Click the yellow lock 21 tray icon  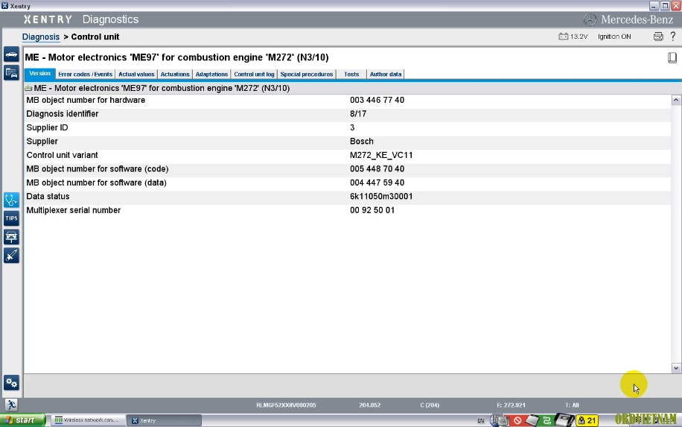[x=587, y=420]
